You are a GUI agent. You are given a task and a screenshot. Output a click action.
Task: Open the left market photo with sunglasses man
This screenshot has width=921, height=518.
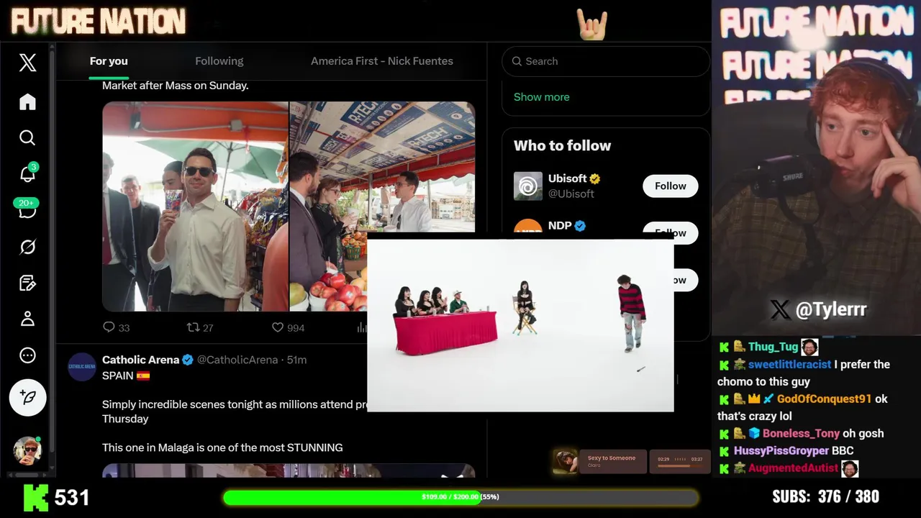point(195,206)
